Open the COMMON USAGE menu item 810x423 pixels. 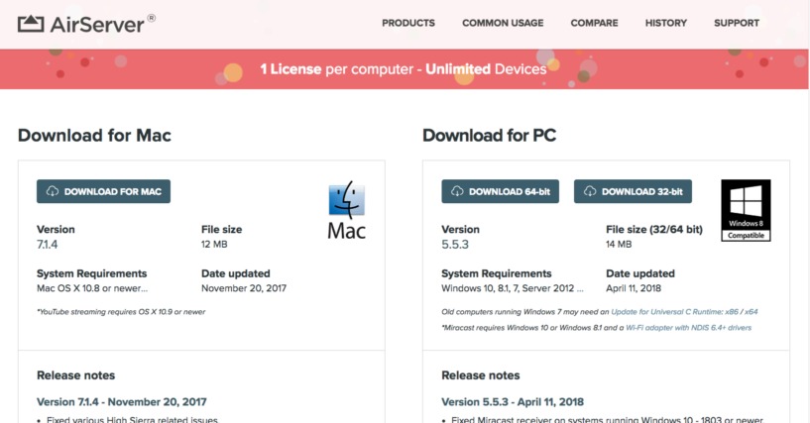click(503, 23)
